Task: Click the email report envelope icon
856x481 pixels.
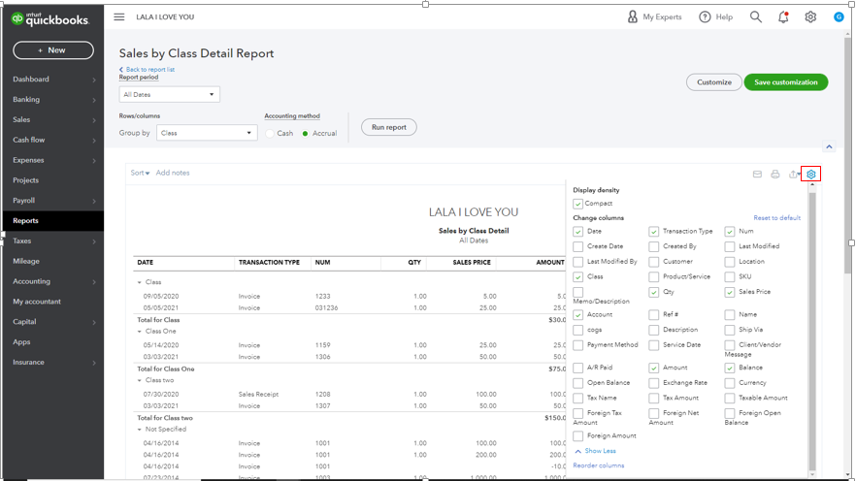Action: [x=757, y=175]
